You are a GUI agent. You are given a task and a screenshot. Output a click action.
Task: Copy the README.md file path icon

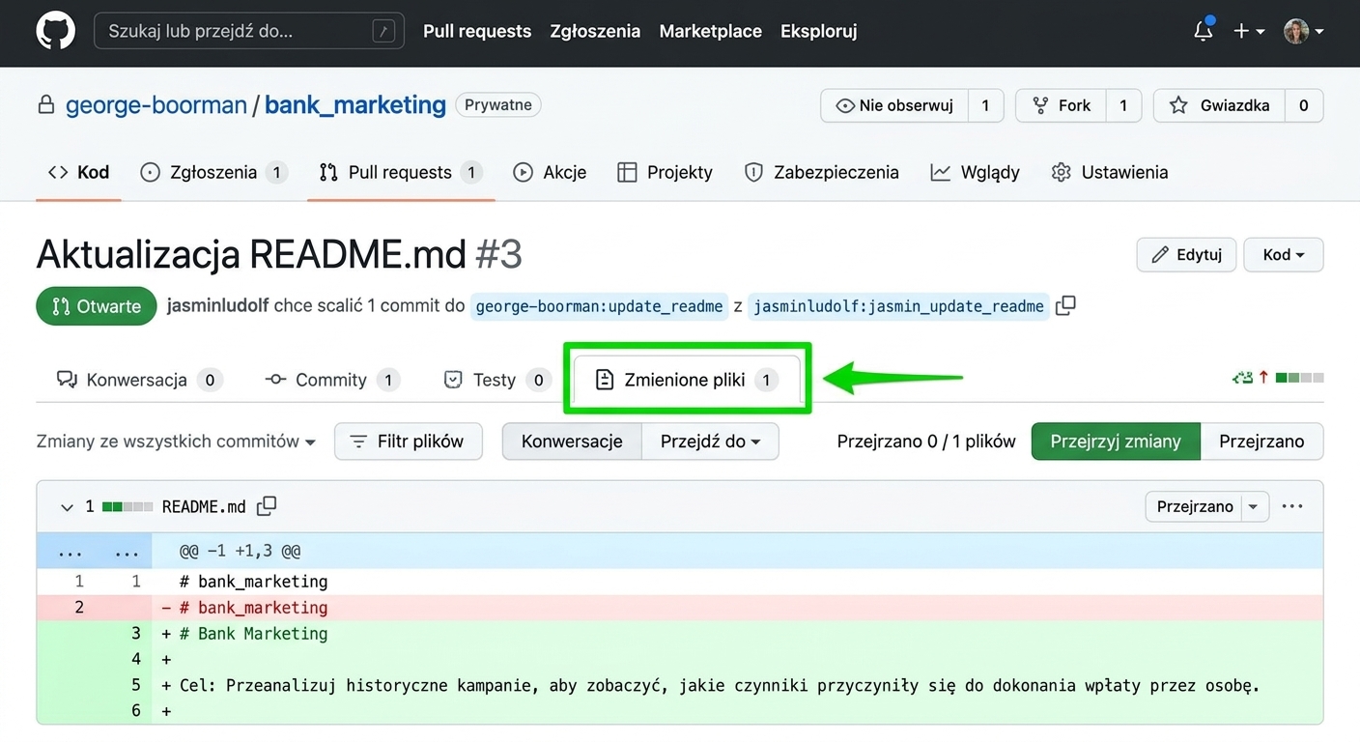(x=267, y=505)
